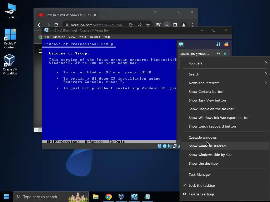Click the Chrome tab search chevron
Screen dimensions: 270x202
pyautogui.click(x=156, y=12)
